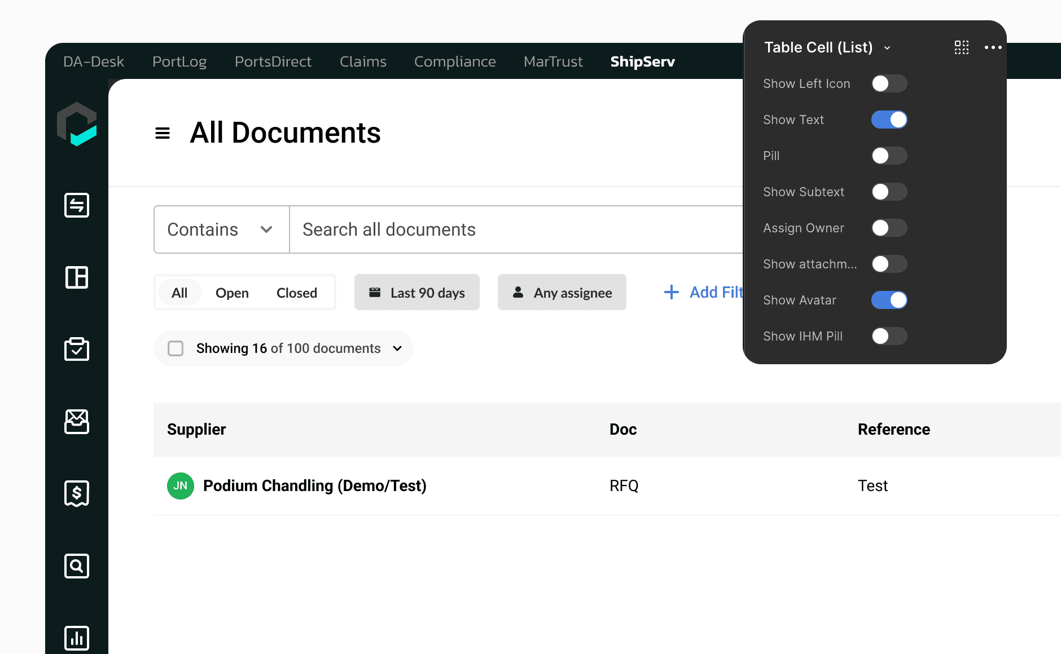Open the three-dot more options menu

click(993, 47)
